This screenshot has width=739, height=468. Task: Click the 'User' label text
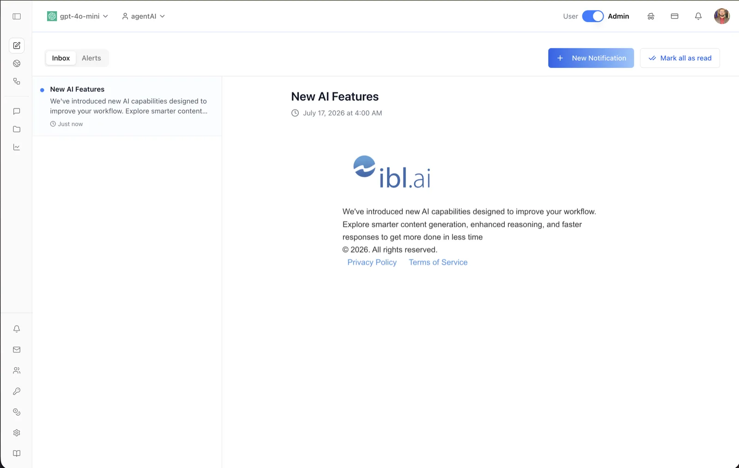tap(570, 16)
